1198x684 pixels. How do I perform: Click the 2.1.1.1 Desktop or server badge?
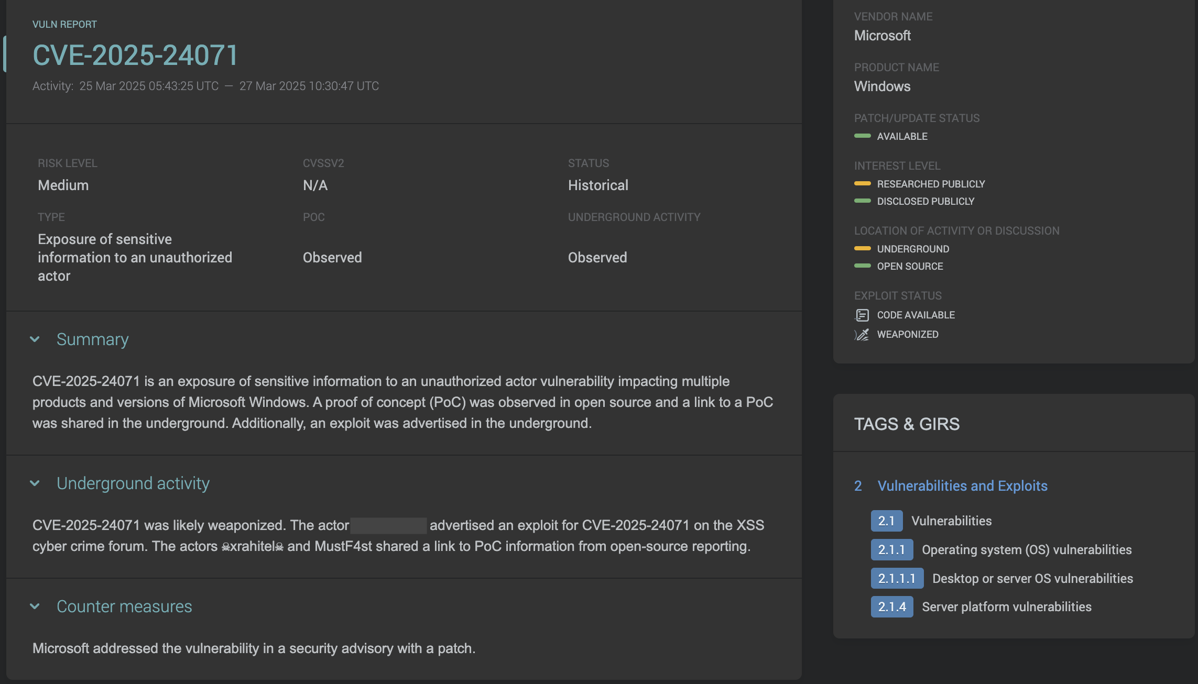click(897, 578)
